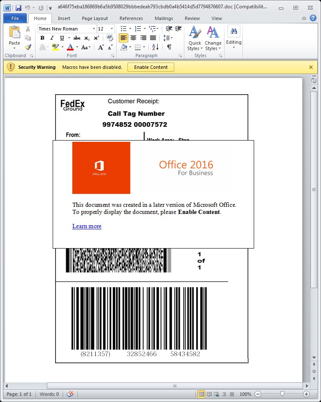This screenshot has width=321, height=402.
Task: Click the Borders icon
Action: [138, 47]
